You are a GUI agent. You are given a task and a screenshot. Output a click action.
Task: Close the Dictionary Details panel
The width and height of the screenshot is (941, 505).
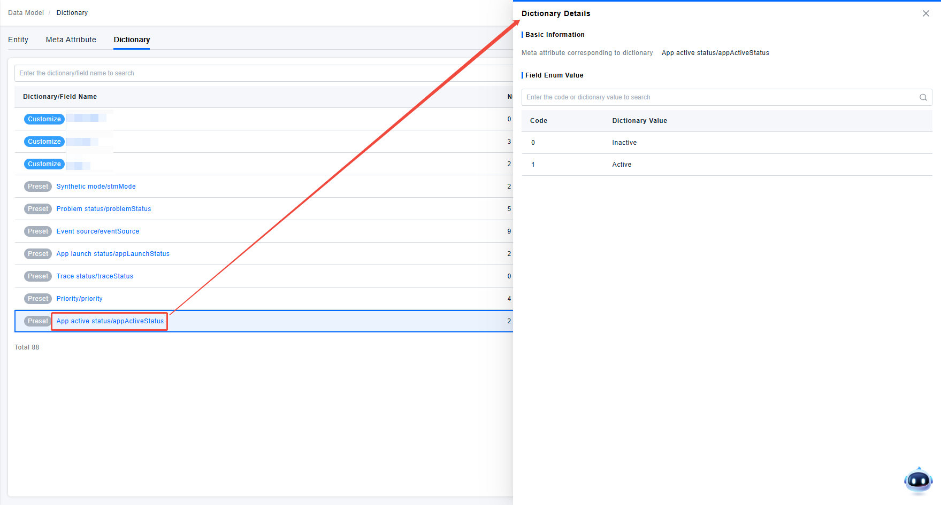[925, 13]
